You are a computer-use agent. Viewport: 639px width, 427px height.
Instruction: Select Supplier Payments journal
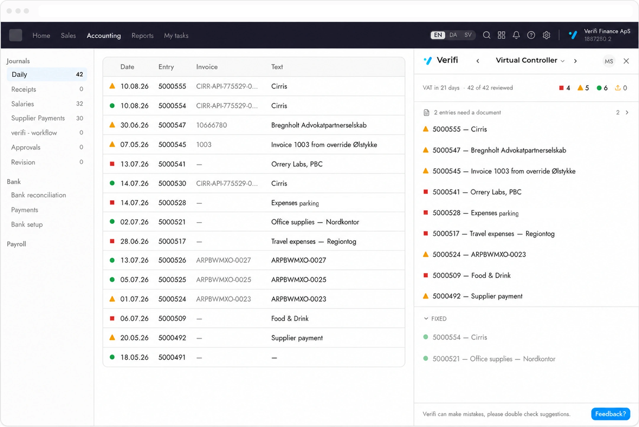tap(47, 118)
